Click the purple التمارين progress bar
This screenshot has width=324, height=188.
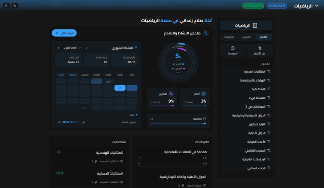pyautogui.click(x=162, y=106)
